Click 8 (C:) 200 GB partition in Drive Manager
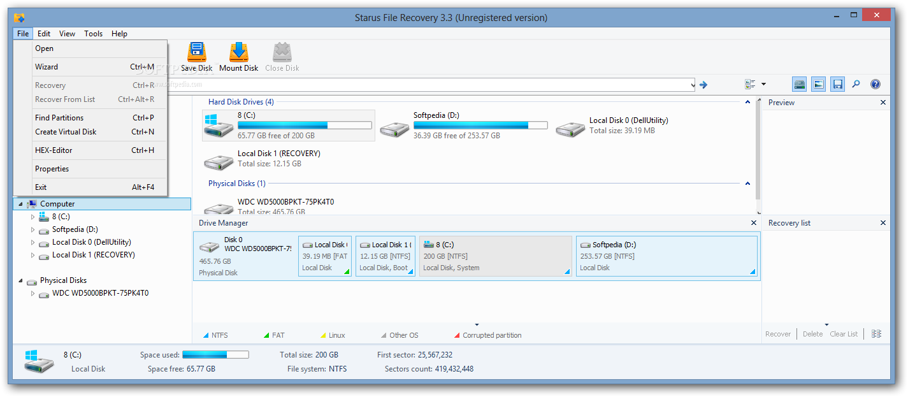This screenshot has width=908, height=397. [x=496, y=256]
